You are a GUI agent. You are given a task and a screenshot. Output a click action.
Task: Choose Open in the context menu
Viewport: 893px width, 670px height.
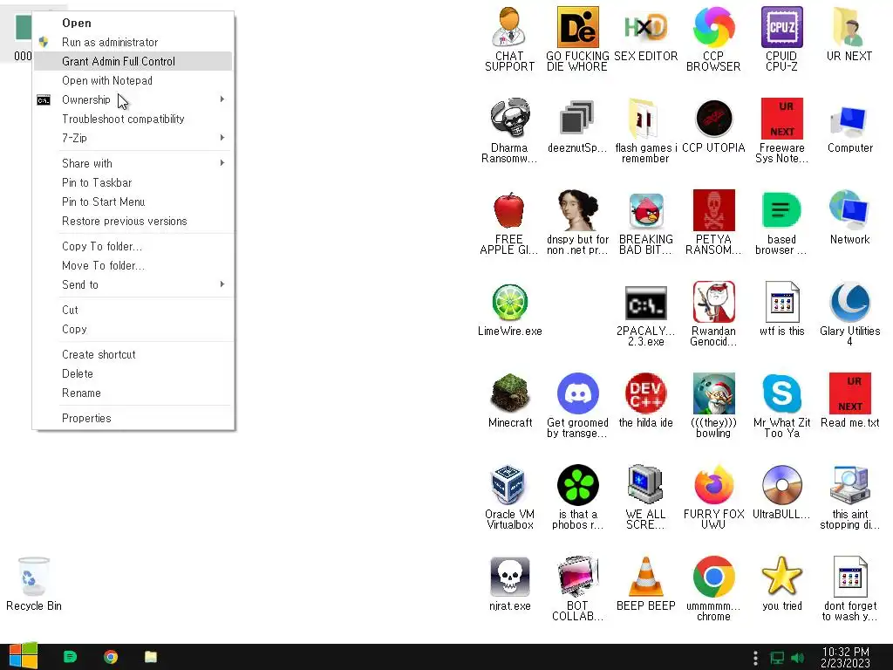click(x=133, y=23)
